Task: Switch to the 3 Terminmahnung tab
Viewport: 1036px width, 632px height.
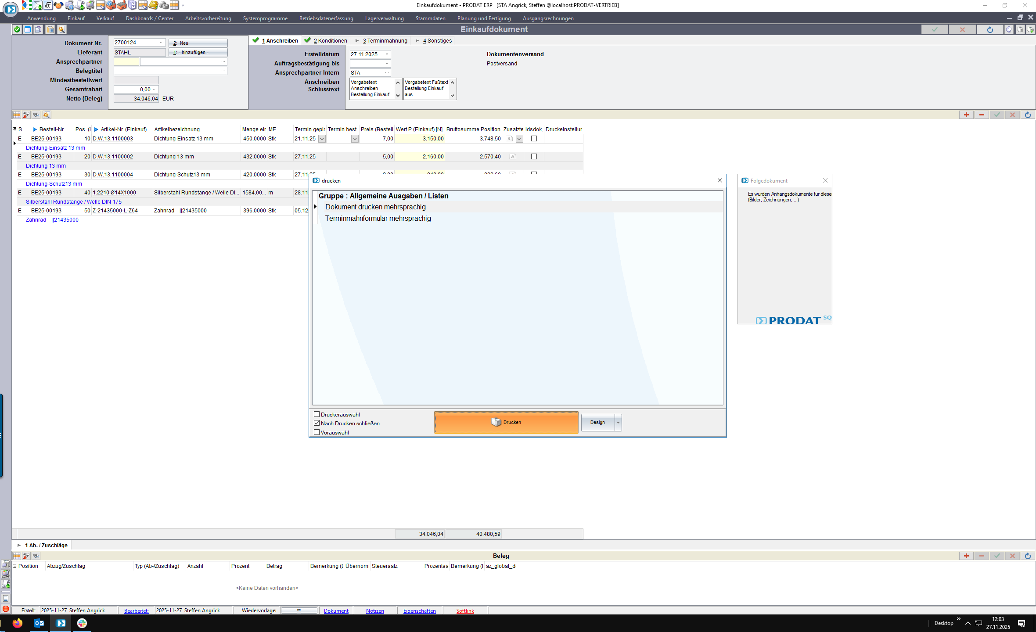Action: [385, 41]
